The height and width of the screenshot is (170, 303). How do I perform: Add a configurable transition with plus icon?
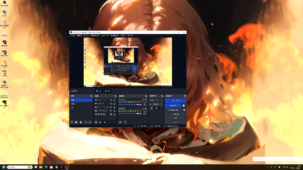pos(151,108)
